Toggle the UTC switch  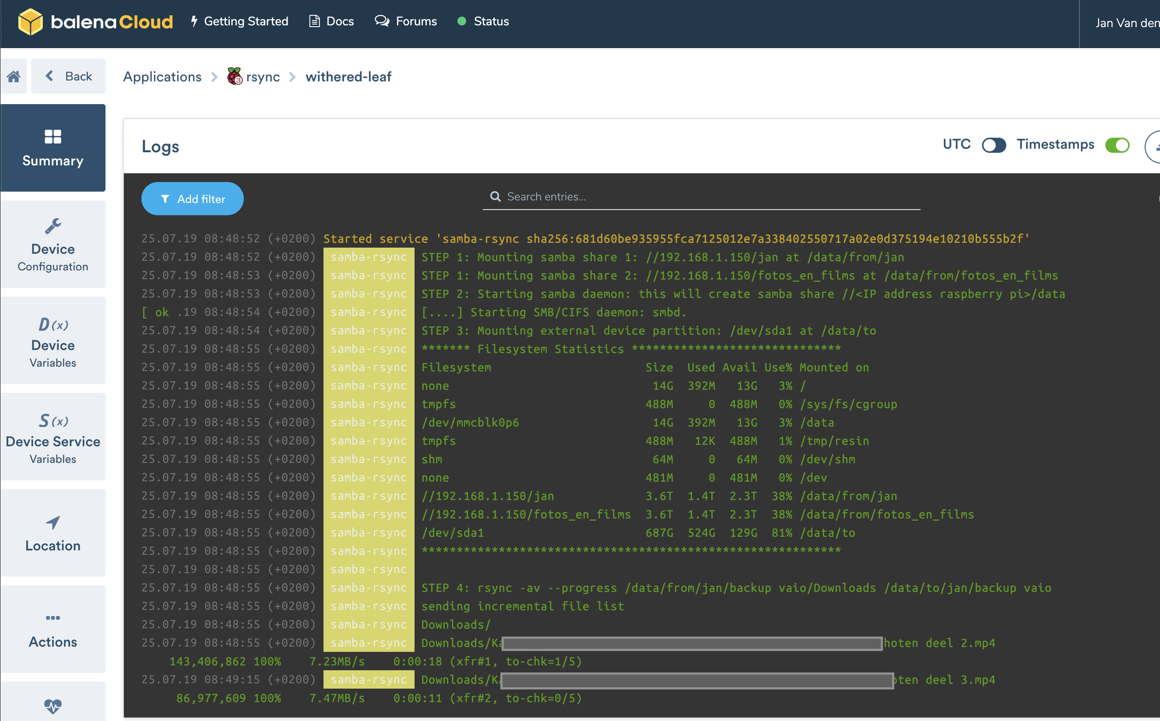click(994, 145)
